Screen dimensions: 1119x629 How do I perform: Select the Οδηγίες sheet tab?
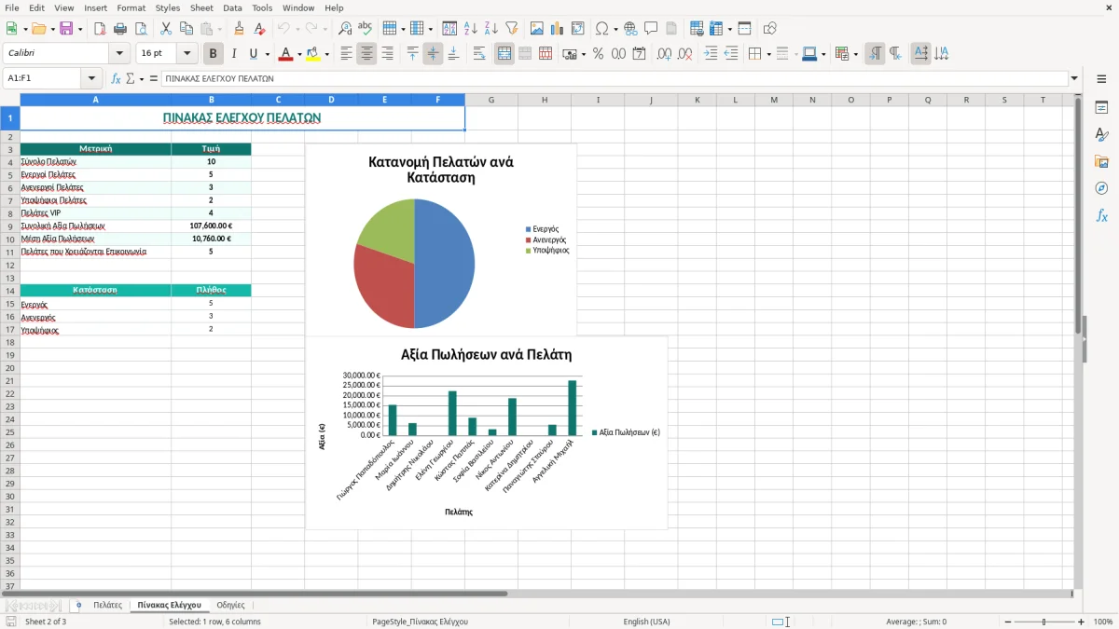[230, 606]
